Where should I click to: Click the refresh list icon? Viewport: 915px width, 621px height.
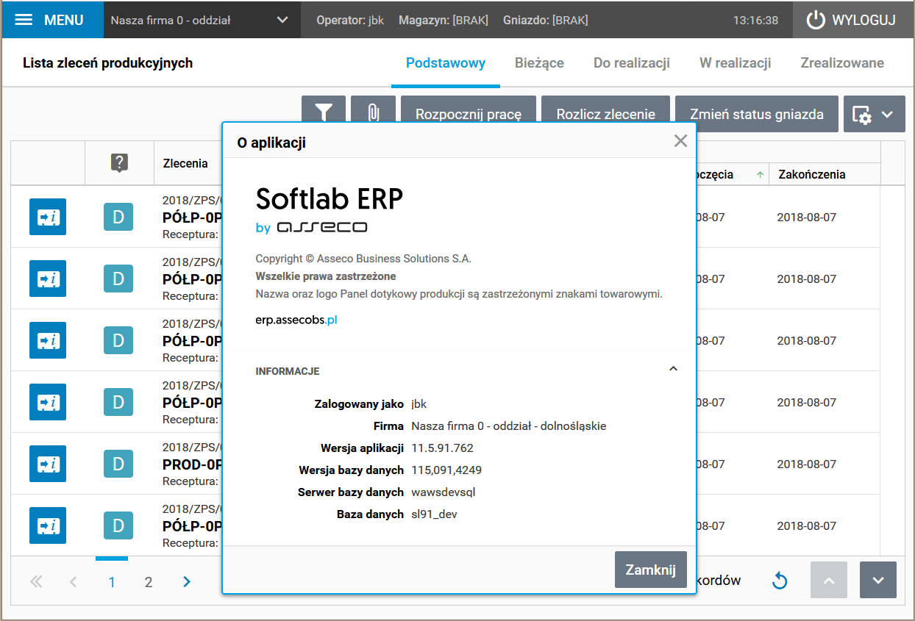780,581
